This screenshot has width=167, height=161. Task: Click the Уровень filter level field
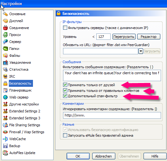tap(103, 37)
